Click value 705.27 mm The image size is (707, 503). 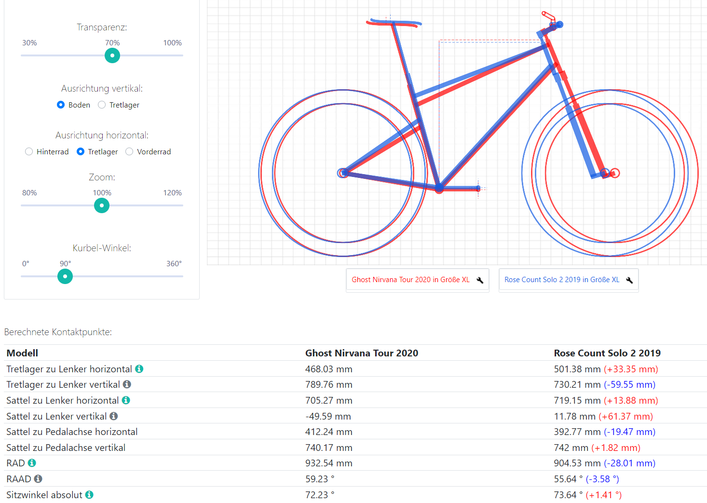pyautogui.click(x=329, y=400)
